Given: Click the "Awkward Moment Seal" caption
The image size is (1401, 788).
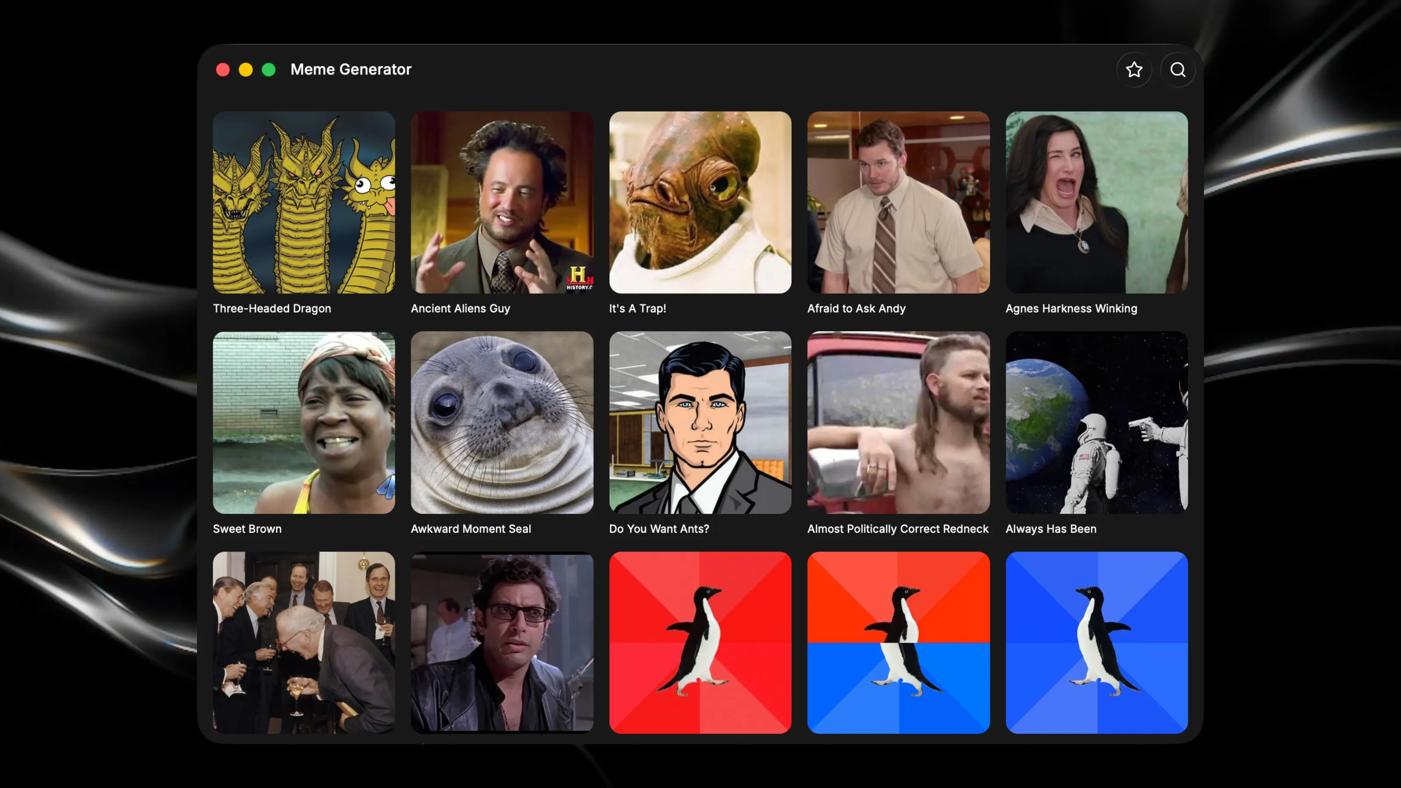Looking at the screenshot, I should tap(471, 528).
